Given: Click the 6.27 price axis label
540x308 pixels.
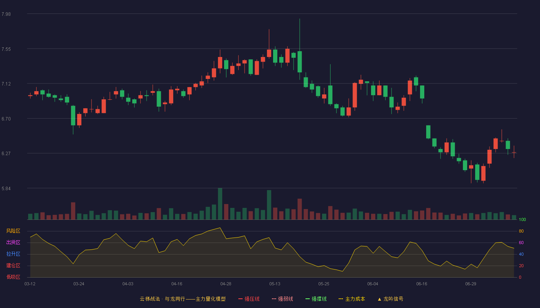Looking at the screenshot, I should pos(6,154).
